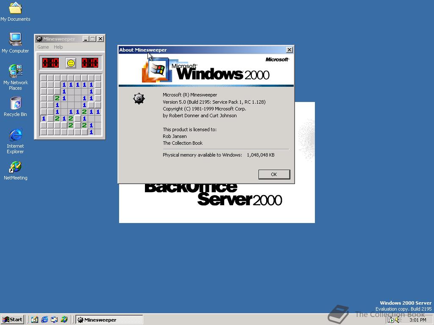This screenshot has width=434, height=325.
Task: Select Internet Explorer desktop icon
Action: [15, 141]
